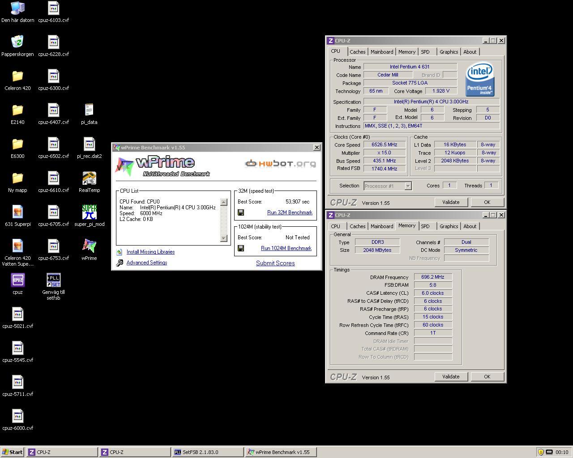The height and width of the screenshot is (458, 573).
Task: Open the E6300 folder icon
Action: click(x=17, y=148)
